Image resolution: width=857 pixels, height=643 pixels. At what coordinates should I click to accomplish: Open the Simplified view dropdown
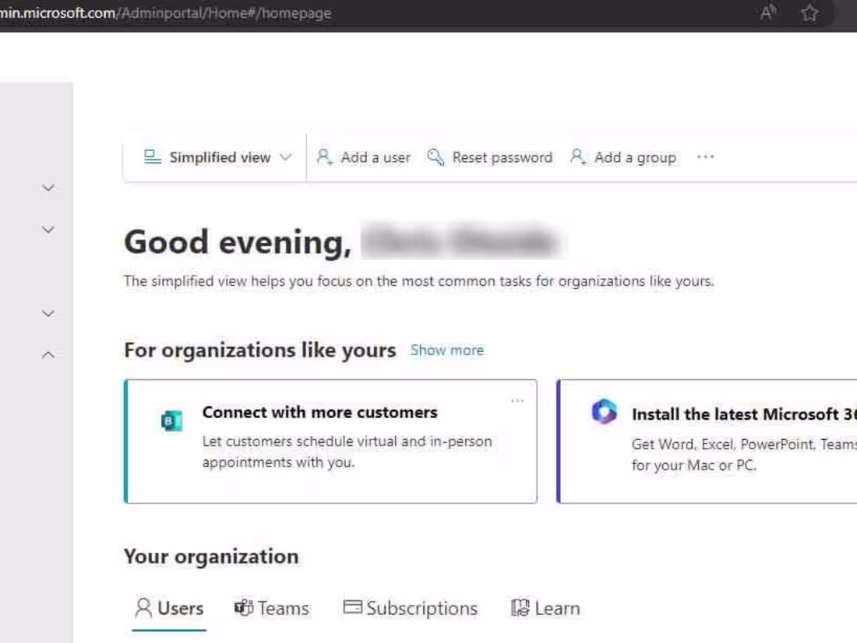(x=285, y=156)
